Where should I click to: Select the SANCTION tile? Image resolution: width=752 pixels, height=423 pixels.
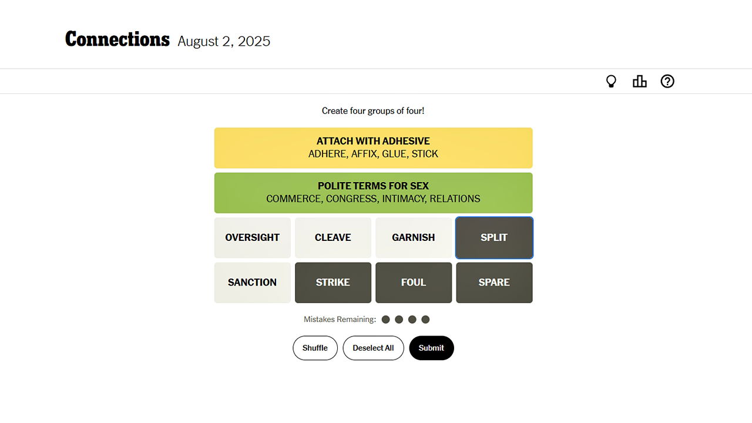252,283
